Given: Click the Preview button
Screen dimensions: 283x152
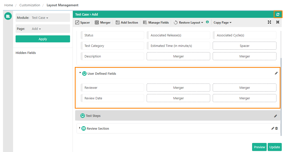Looking at the screenshot, I should pos(259,147).
